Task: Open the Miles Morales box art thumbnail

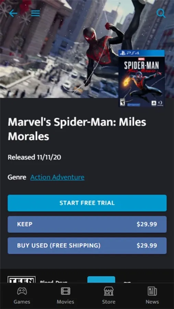Action: (x=141, y=78)
